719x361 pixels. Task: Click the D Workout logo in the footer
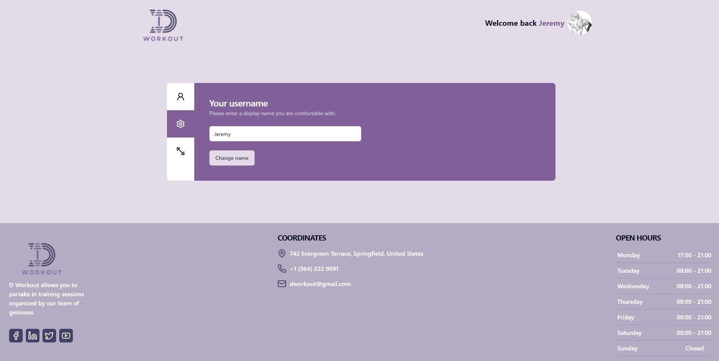coord(42,258)
